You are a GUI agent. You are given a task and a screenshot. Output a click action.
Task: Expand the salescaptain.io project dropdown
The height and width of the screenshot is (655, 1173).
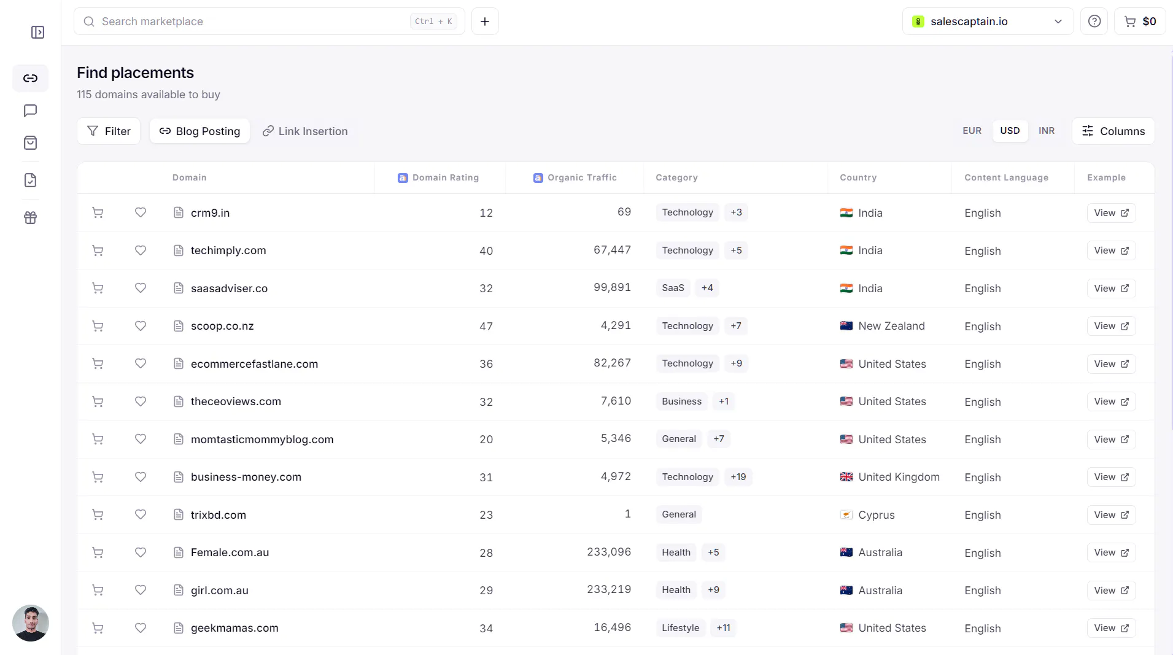click(x=988, y=21)
